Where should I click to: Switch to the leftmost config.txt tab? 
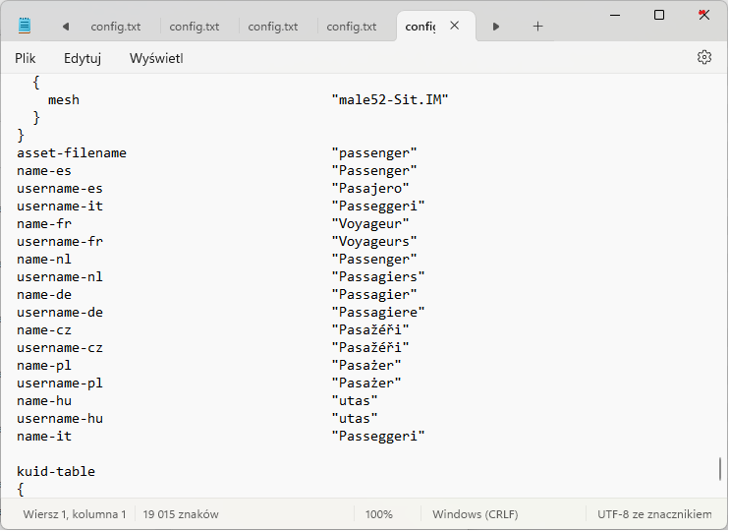[115, 27]
